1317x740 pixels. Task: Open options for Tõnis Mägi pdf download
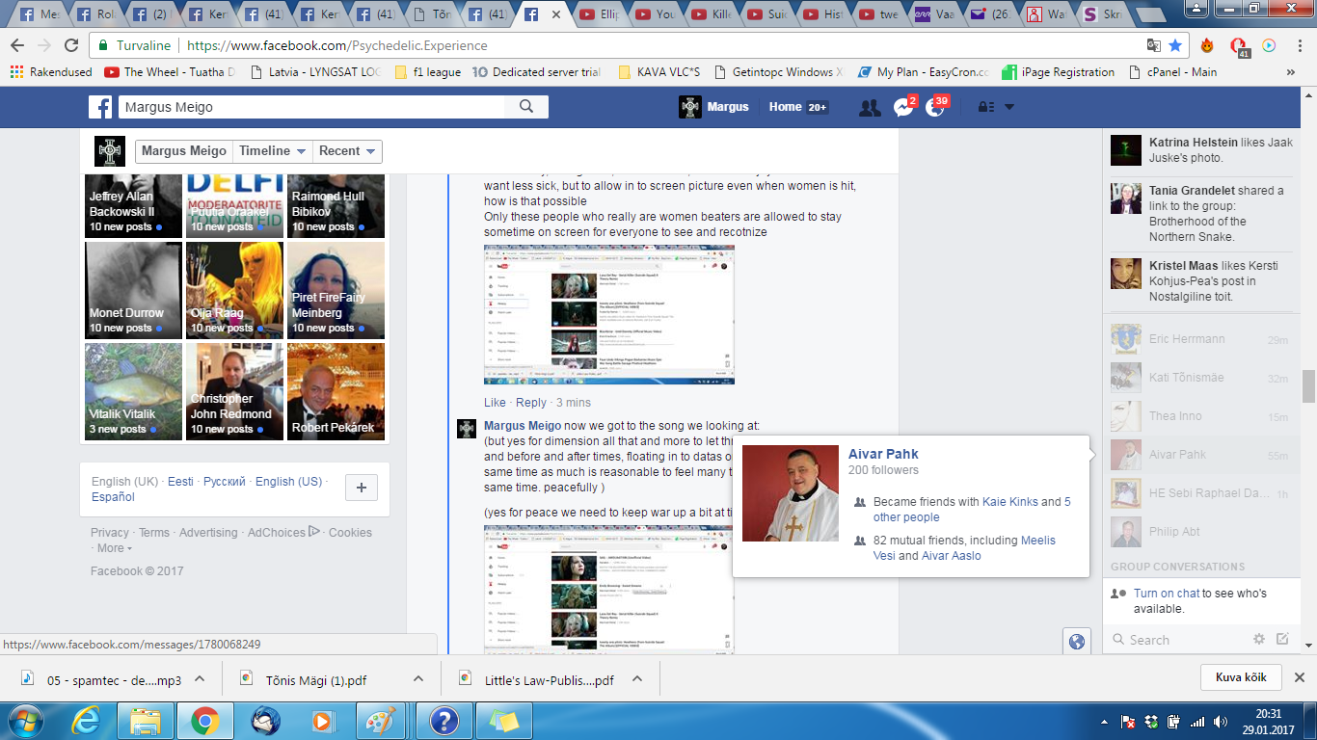418,679
